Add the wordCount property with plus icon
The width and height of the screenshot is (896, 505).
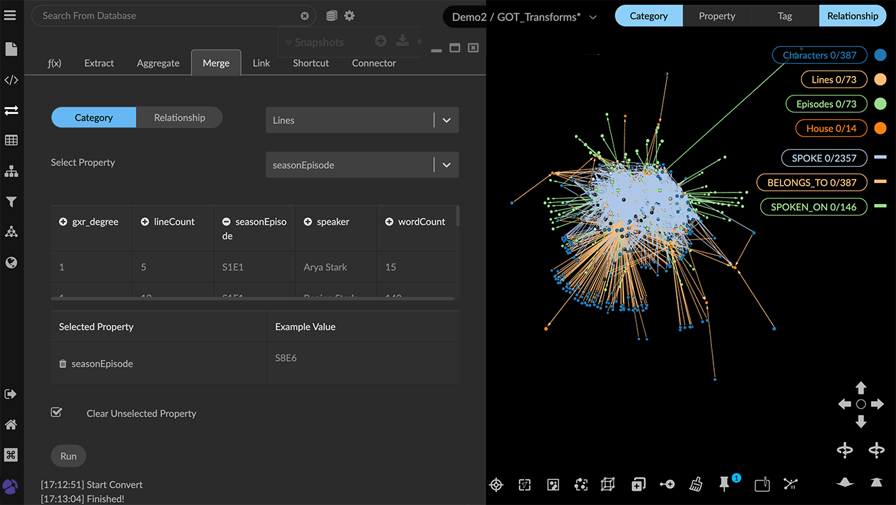point(389,222)
